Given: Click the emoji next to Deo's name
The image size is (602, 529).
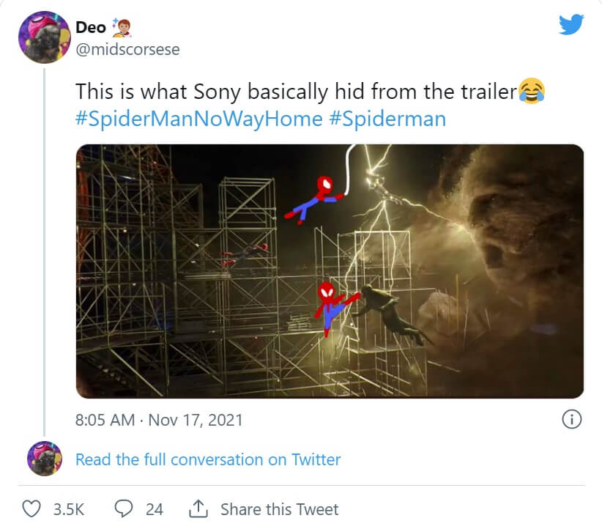Looking at the screenshot, I should (121, 28).
